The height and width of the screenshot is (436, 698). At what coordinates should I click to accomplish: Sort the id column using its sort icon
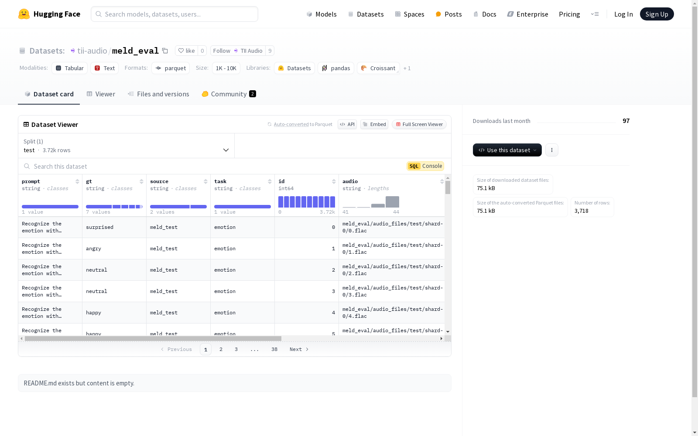click(334, 181)
